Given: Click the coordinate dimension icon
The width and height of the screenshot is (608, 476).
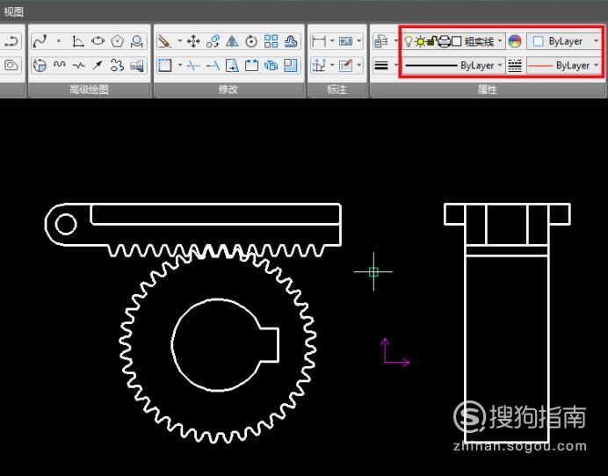Looking at the screenshot, I should click(318, 65).
